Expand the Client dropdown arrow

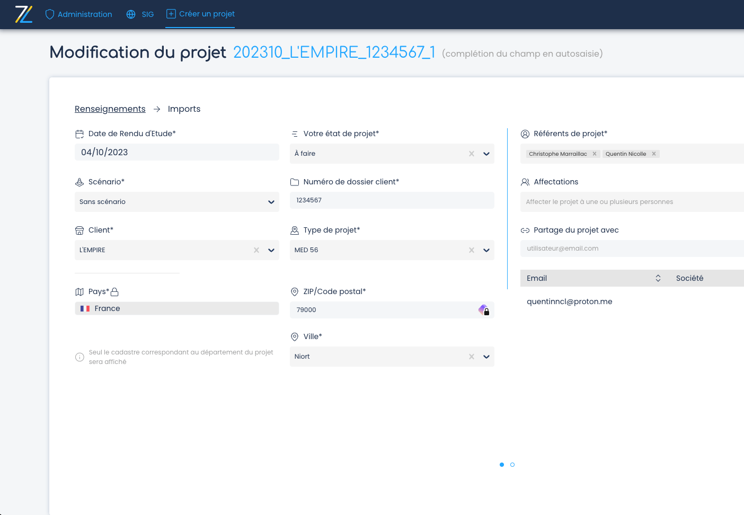271,250
